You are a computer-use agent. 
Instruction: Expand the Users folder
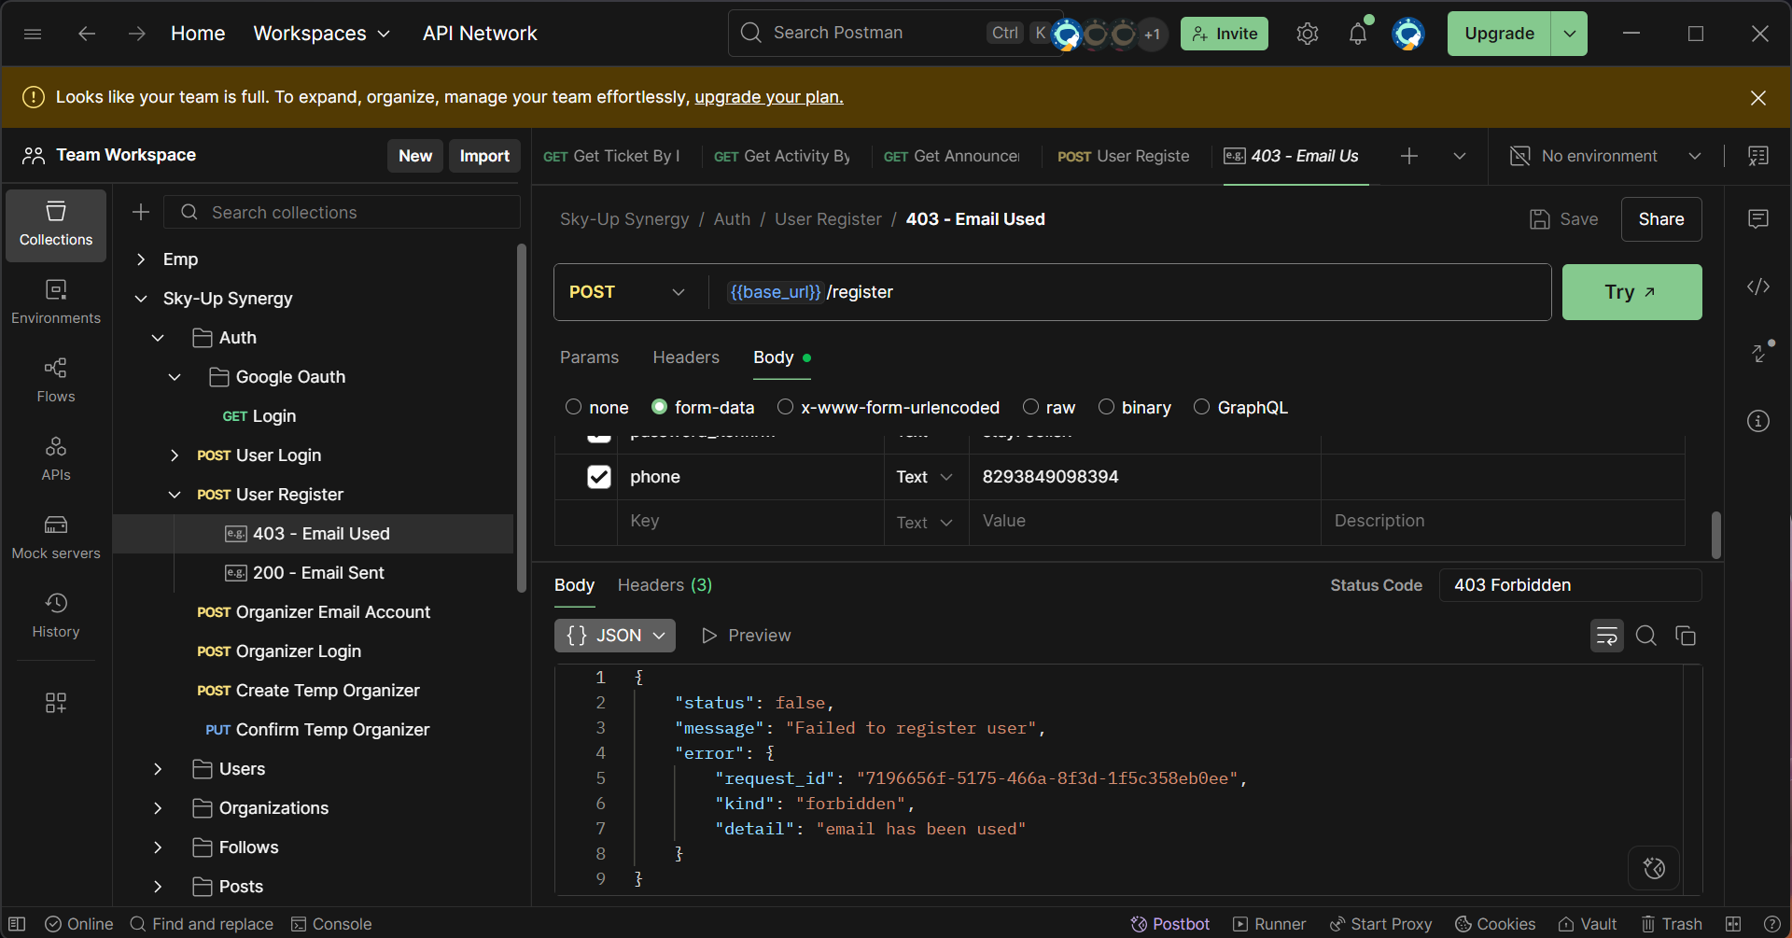[x=158, y=769]
